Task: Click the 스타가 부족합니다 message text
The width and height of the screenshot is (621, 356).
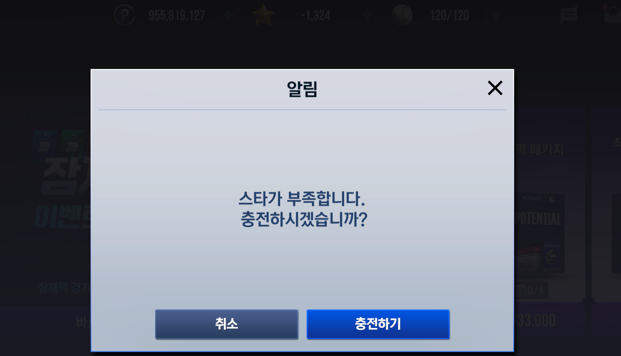Action: pyautogui.click(x=302, y=199)
